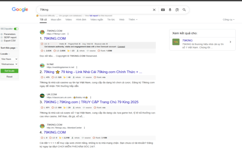Click the favicon of first 79KING.COM result

[x=42, y=32]
